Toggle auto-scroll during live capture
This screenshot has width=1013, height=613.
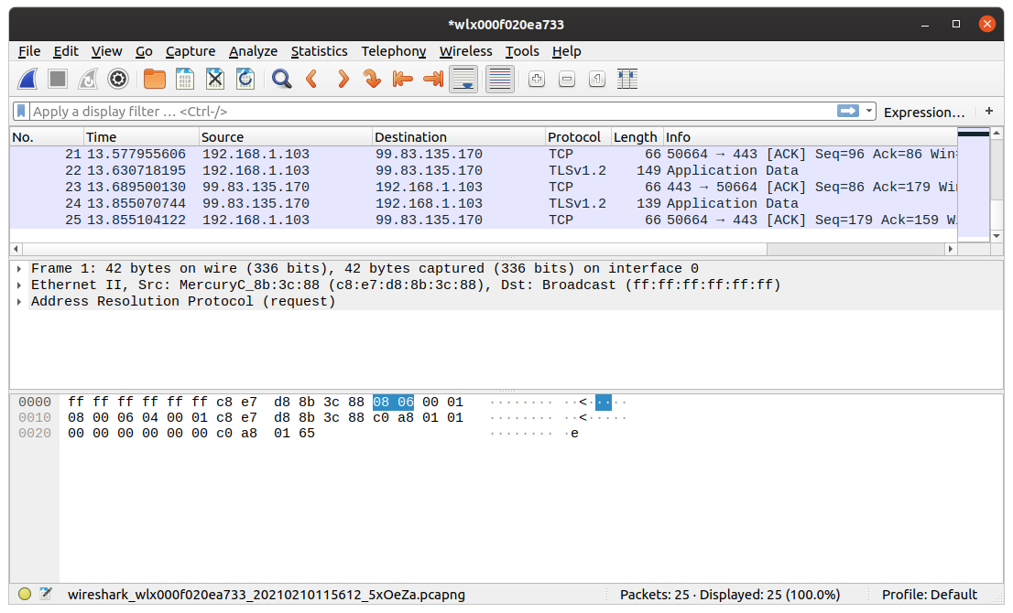point(463,79)
